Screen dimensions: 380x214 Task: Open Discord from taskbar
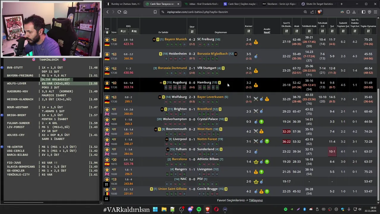pos(190,209)
